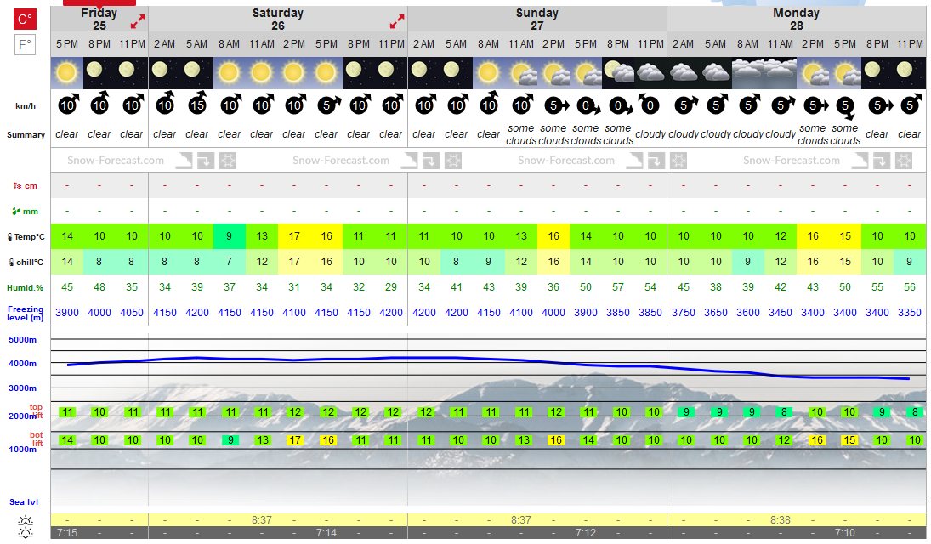Click the Sunday 8 AM sun icon
931x544 pixels.
coord(488,72)
